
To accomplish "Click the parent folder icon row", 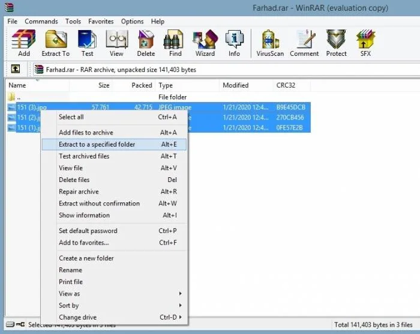I will pos(11,97).
